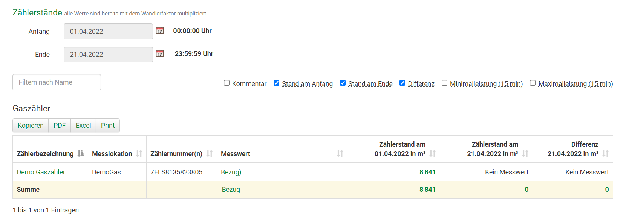Click the Kopieren button

(30, 125)
